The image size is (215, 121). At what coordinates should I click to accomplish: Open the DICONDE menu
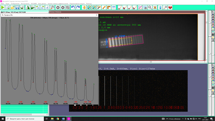click(x=34, y=4)
